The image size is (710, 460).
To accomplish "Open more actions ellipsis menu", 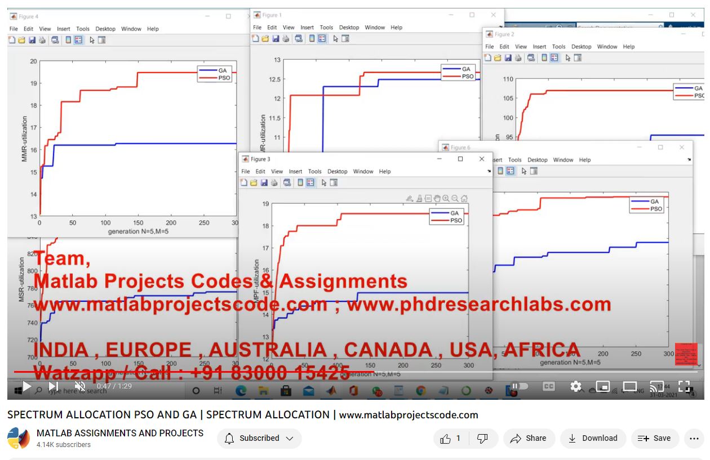I will tap(694, 439).
